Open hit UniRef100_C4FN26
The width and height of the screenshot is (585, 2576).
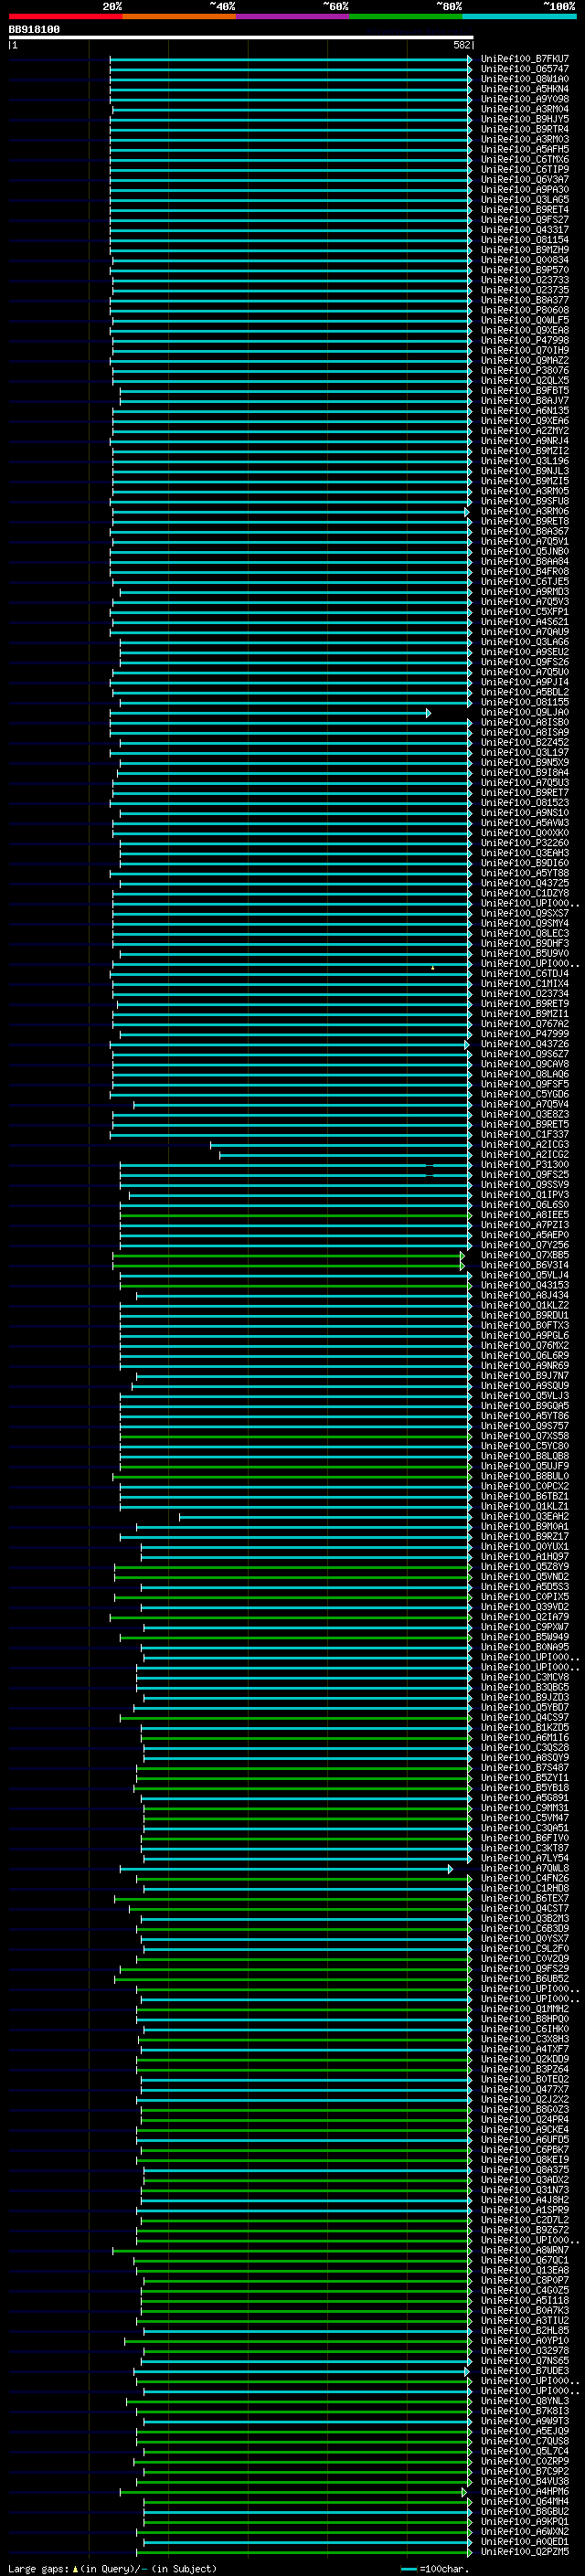(x=524, y=1878)
